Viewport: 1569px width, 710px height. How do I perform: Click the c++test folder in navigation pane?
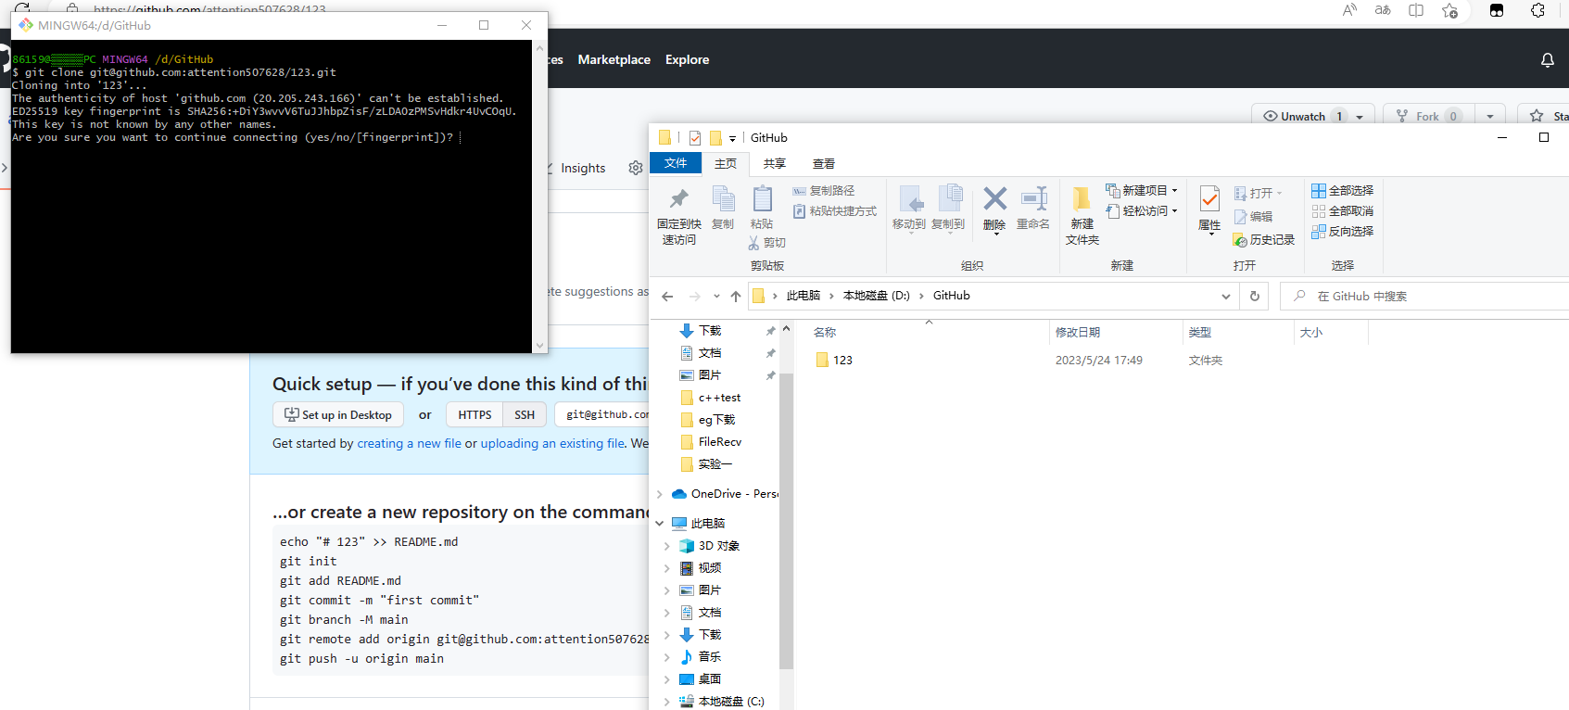719,398
